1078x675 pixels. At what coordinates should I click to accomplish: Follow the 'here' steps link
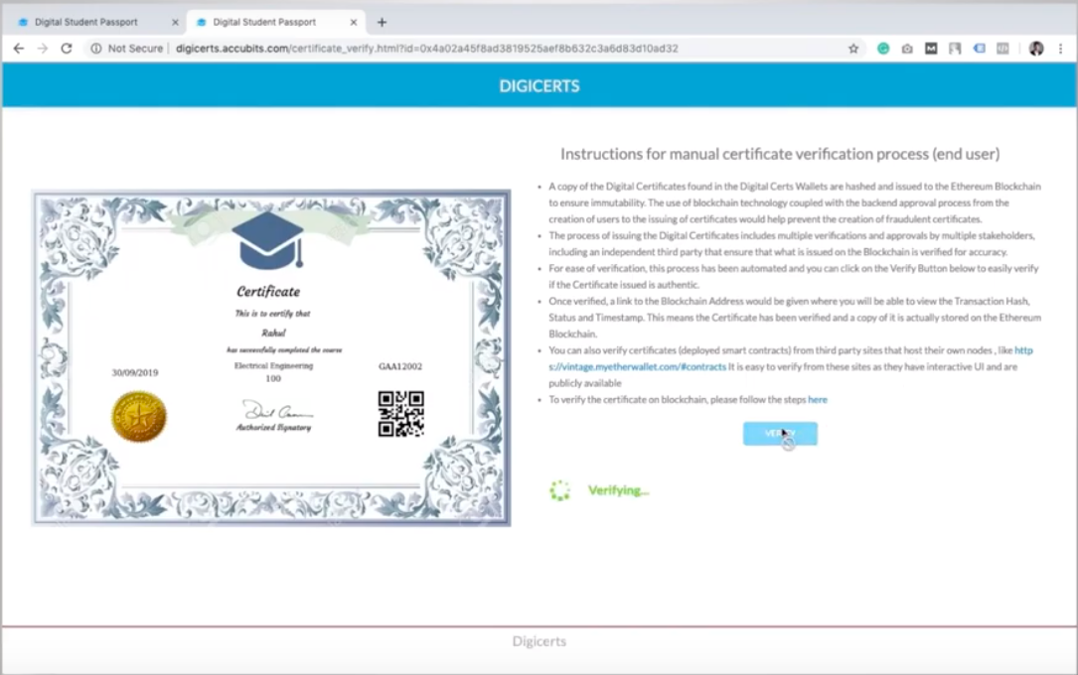[x=818, y=400]
